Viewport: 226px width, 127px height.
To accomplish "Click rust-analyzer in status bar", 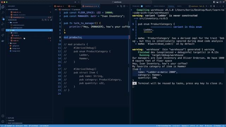I will point(44,126).
